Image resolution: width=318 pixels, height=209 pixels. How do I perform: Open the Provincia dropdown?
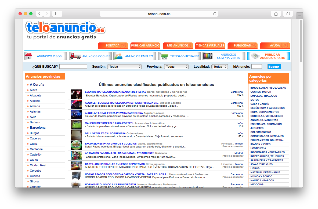(176, 67)
